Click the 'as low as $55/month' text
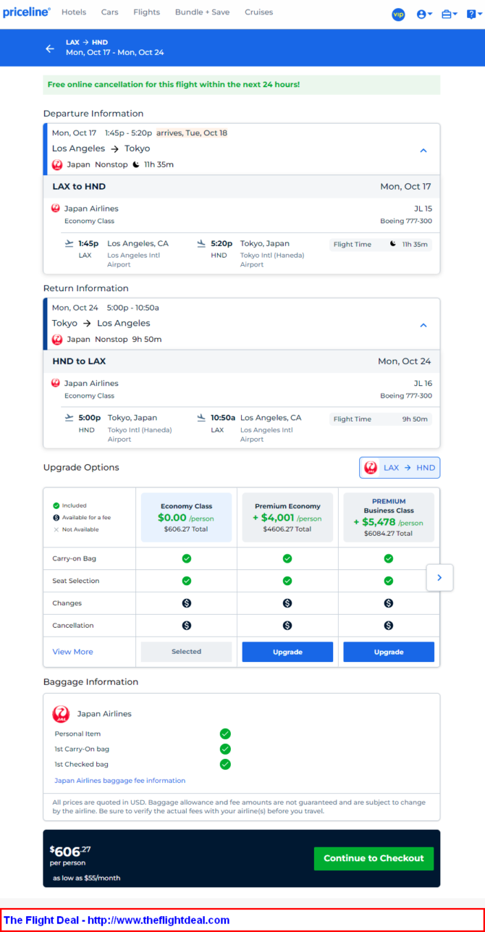Image resolution: width=485 pixels, height=932 pixels. coord(86,878)
